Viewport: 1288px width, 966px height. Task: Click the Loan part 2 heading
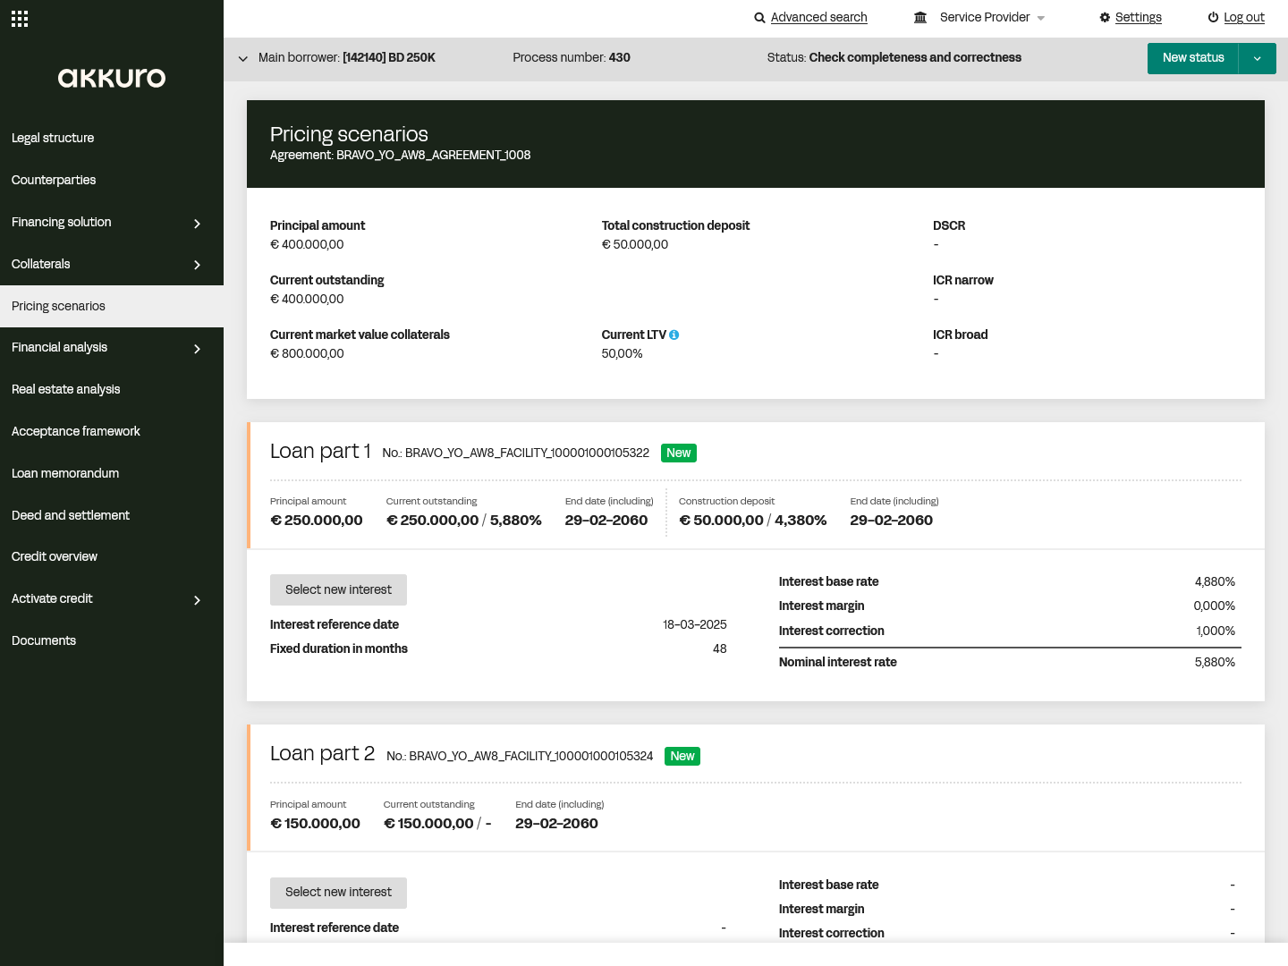coord(322,753)
